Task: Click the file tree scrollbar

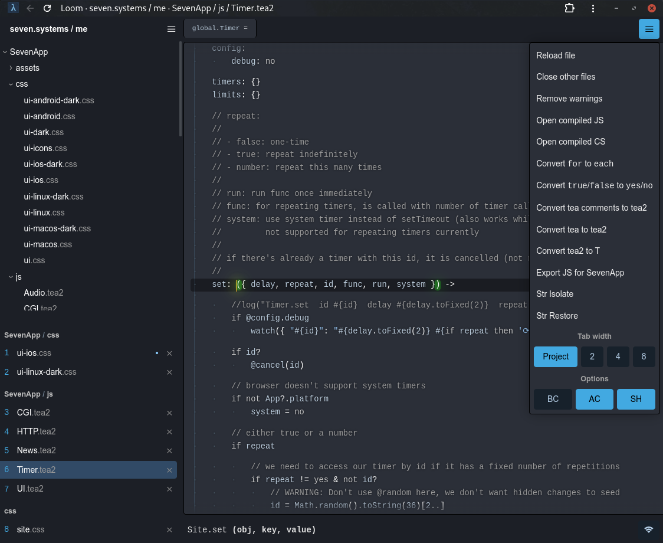Action: 180,89
